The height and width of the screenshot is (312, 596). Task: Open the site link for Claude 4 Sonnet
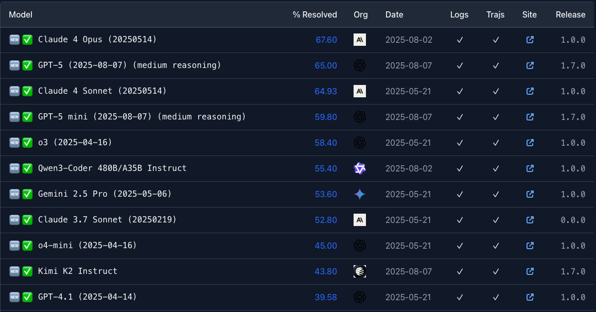(x=530, y=91)
